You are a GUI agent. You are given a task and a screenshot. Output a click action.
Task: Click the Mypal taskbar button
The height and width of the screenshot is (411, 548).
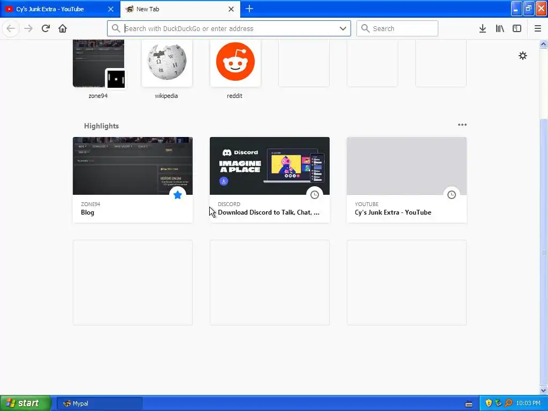100,404
